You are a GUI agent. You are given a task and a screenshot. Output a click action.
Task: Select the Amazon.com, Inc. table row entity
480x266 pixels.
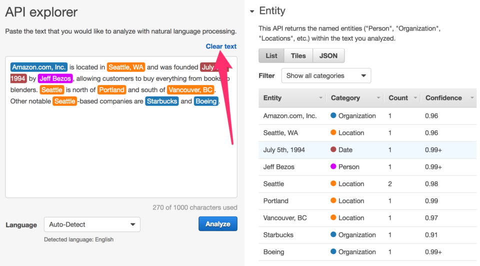(x=290, y=115)
